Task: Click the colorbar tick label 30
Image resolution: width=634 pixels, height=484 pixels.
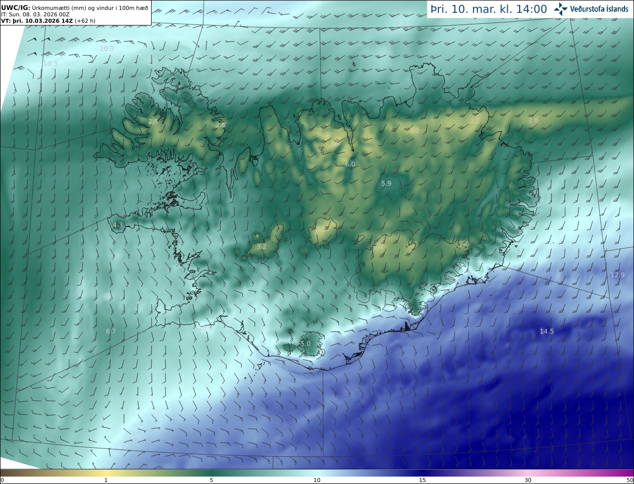Action: 528,480
